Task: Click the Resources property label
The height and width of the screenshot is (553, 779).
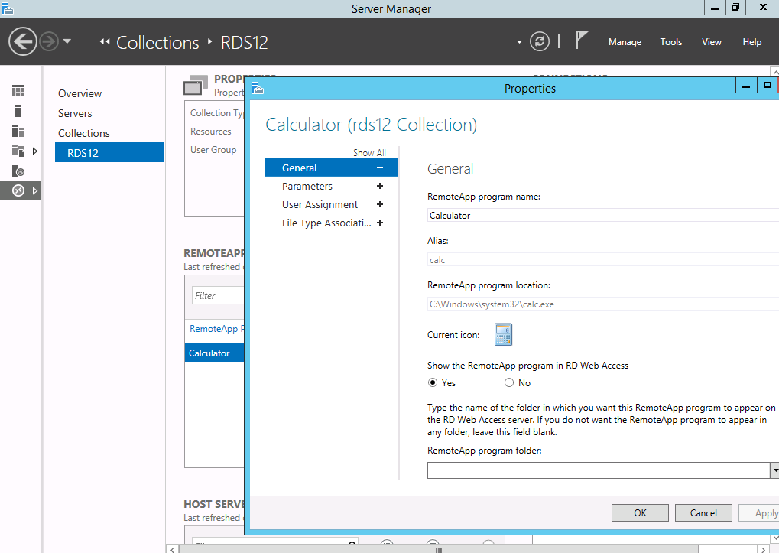Action: 211,131
